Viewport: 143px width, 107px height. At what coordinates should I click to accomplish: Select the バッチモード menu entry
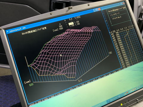click(x=115, y=14)
